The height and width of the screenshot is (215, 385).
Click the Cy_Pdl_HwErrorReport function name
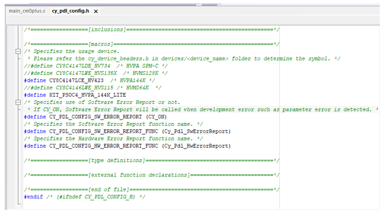[x=196, y=146]
